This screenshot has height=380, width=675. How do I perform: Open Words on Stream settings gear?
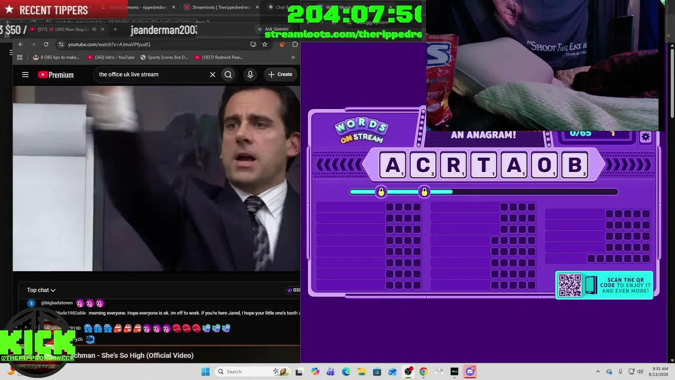[x=646, y=137]
